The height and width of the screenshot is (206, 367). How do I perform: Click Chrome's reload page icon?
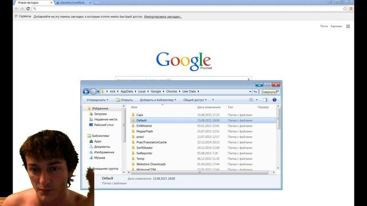coord(28,9)
